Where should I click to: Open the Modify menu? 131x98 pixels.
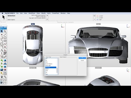pyautogui.click(x=43, y=13)
